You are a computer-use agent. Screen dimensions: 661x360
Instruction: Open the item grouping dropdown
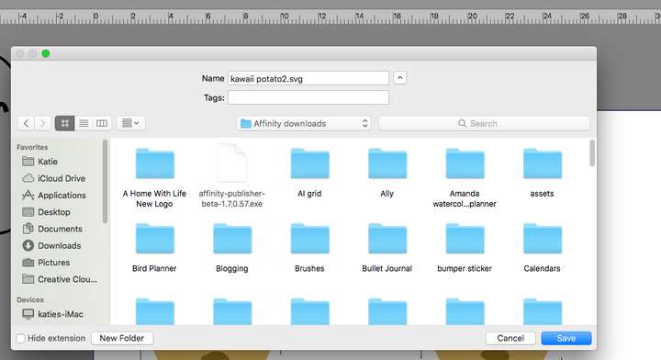click(130, 123)
